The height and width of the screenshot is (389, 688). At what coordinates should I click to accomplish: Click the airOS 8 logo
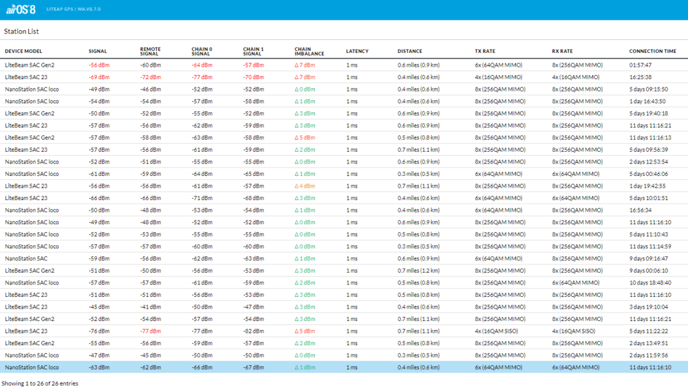[21, 10]
